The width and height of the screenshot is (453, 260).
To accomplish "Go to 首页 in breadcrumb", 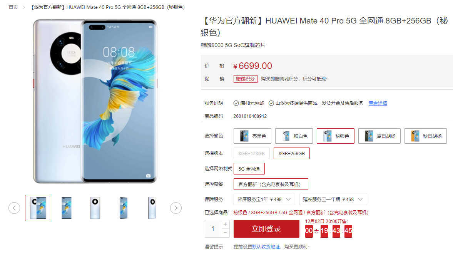I will [13, 7].
